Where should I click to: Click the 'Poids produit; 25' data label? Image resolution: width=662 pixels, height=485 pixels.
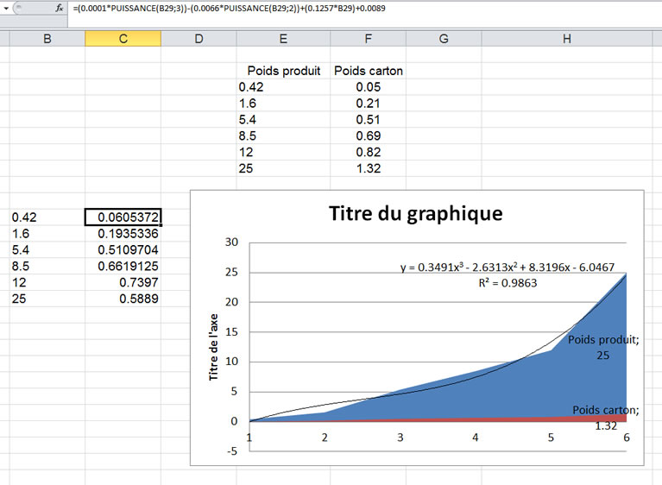pos(602,347)
